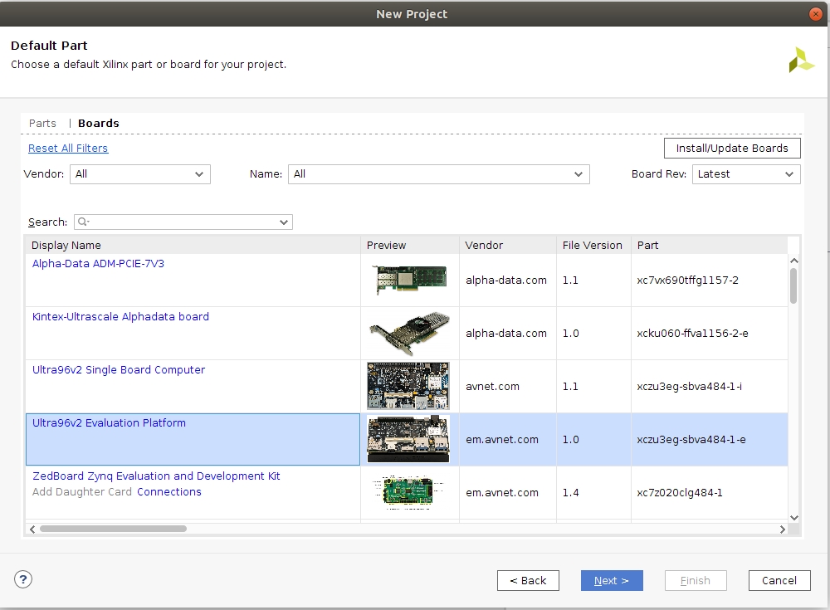Go back with the Back button

click(x=528, y=581)
